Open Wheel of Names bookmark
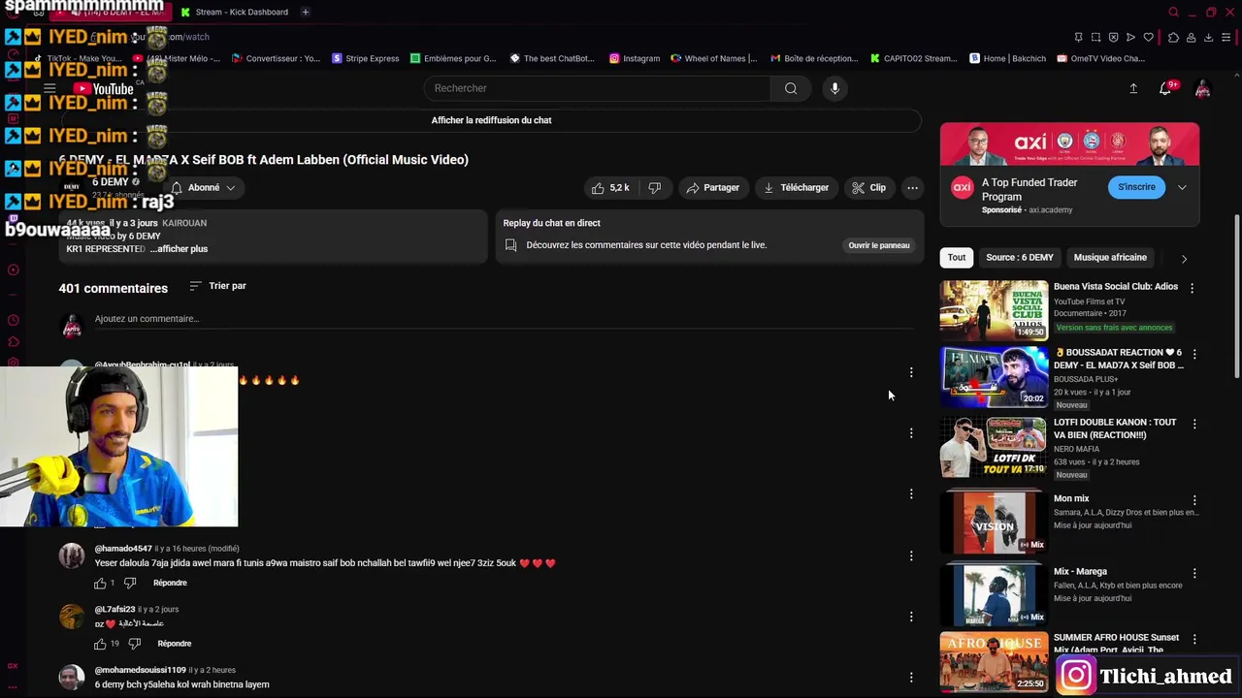 713,58
